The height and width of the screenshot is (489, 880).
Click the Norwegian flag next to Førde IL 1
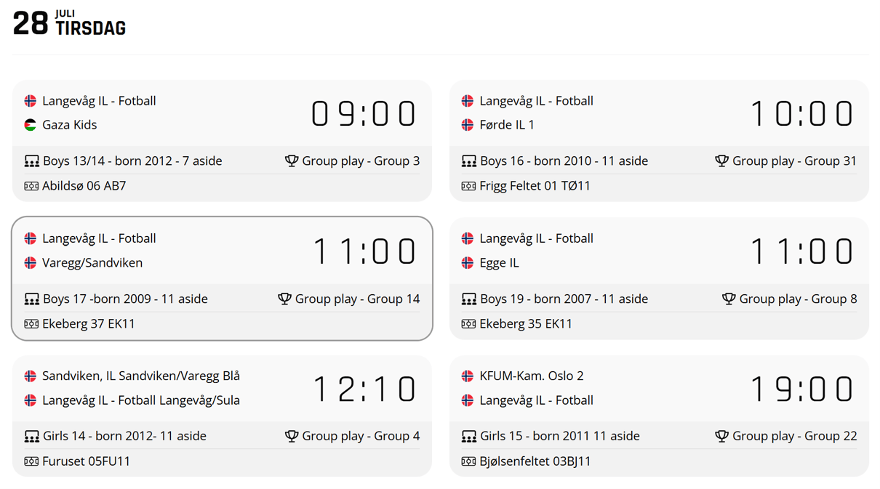click(468, 125)
